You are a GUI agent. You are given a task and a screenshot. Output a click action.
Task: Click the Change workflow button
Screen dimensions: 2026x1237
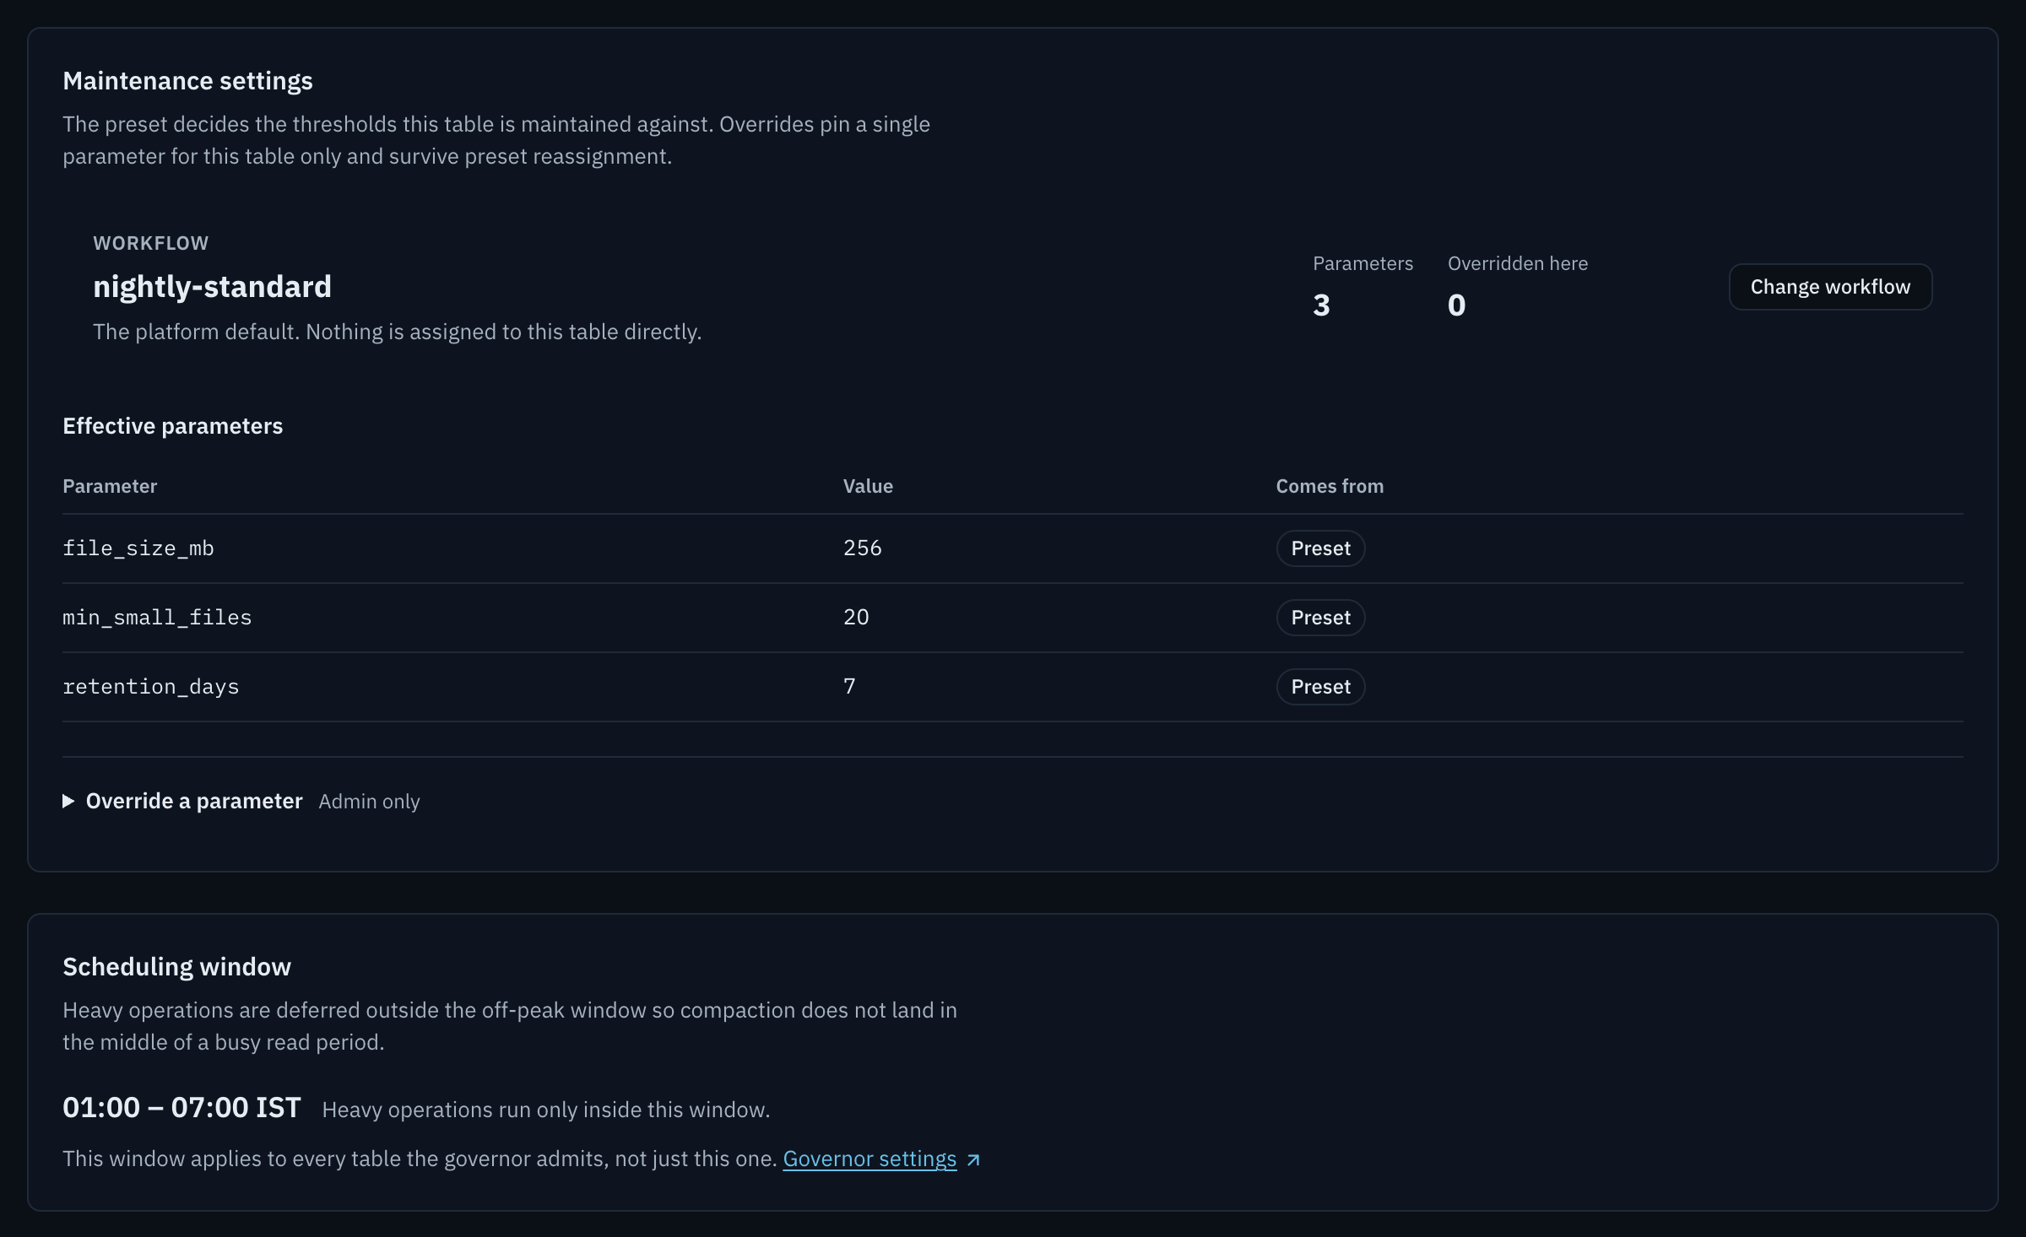coord(1830,287)
